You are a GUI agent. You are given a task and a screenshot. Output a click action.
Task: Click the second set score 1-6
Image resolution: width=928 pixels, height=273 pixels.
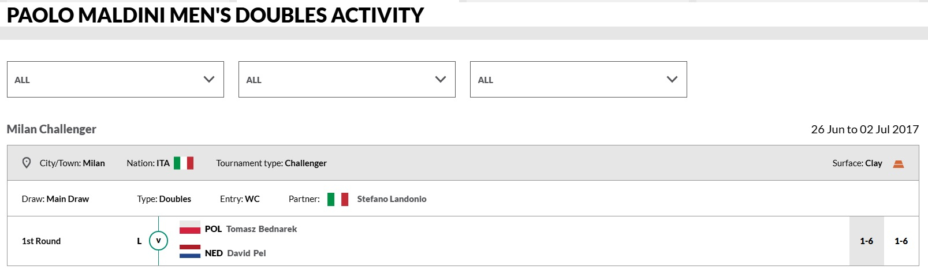(901, 241)
